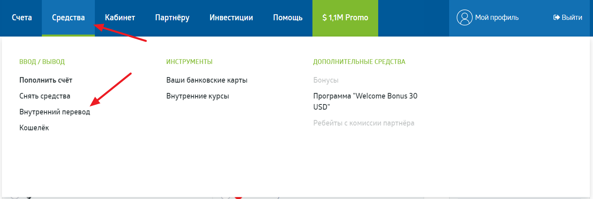Click Ребейты с комиссии партнёра item
The width and height of the screenshot is (593, 199).
pos(364,123)
